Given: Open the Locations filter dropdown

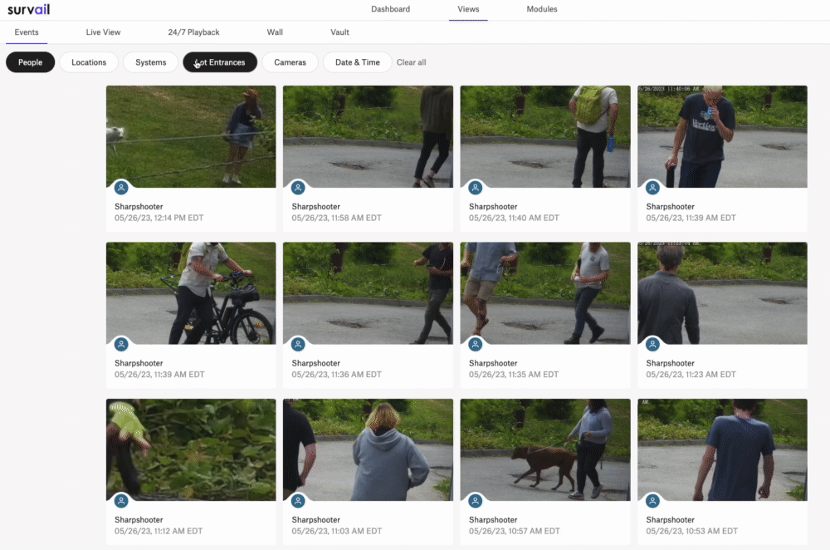Looking at the screenshot, I should (x=89, y=62).
